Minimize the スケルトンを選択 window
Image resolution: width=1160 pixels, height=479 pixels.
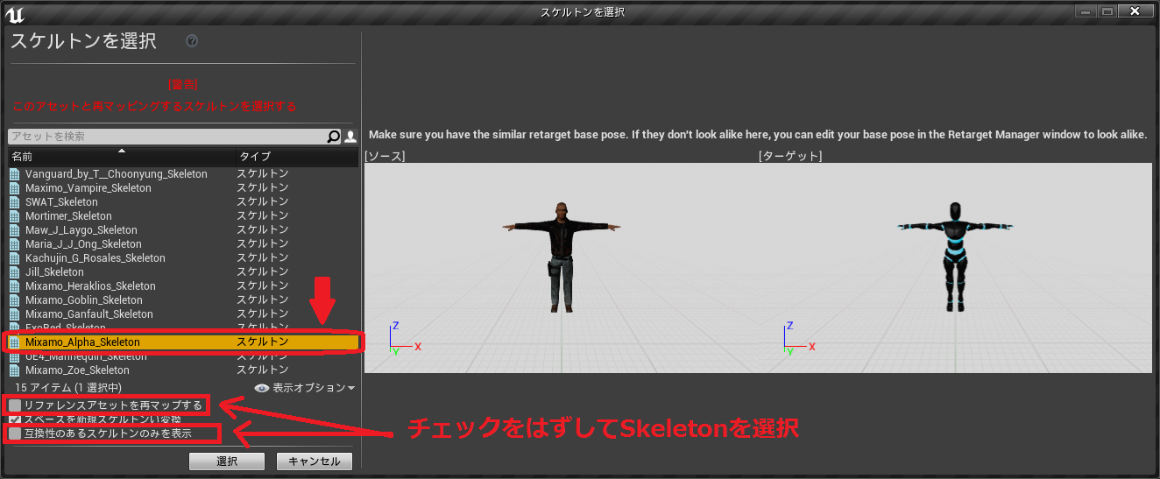1087,11
